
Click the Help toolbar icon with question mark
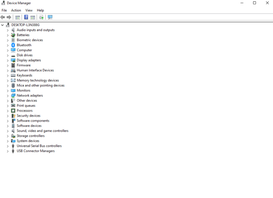coord(26,17)
